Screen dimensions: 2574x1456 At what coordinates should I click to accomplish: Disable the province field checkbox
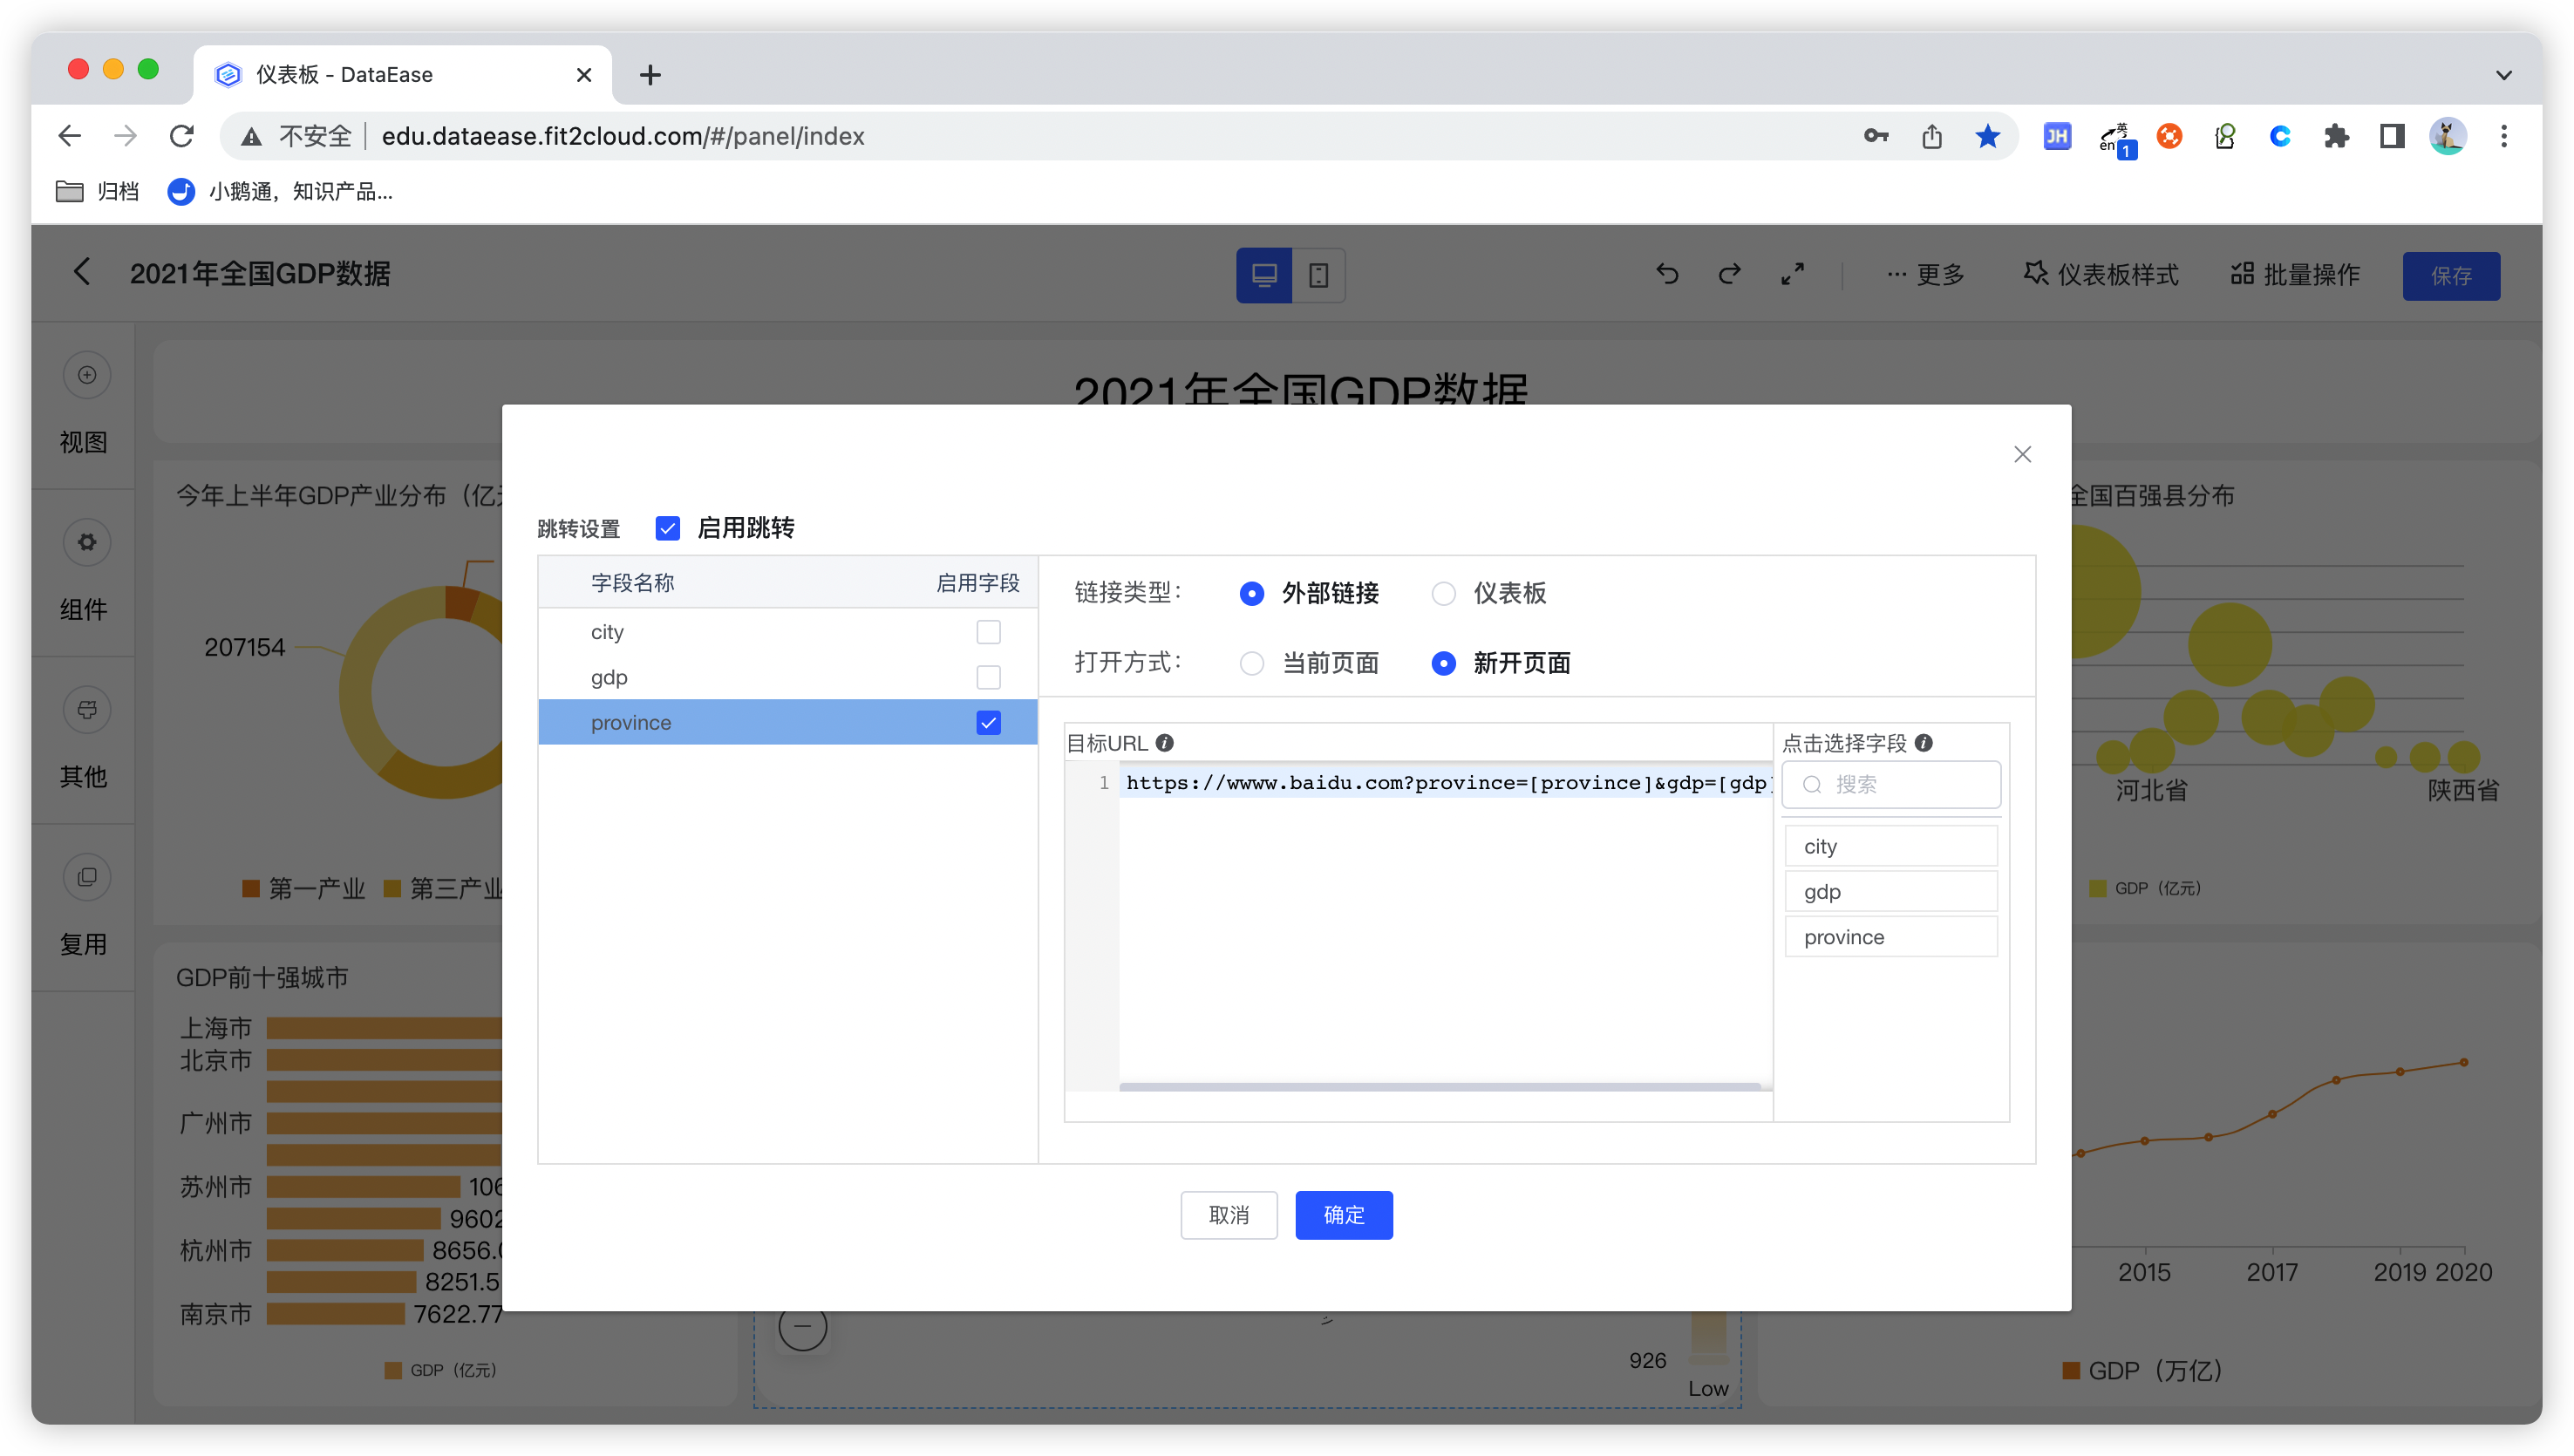pyautogui.click(x=988, y=722)
